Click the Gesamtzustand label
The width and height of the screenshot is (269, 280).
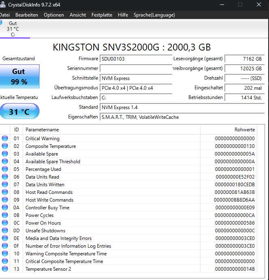tap(19, 59)
